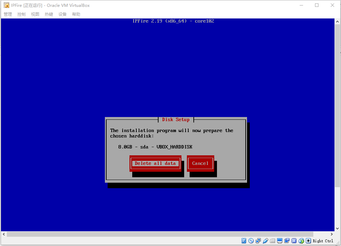
Task: Open the network adapters status icon
Action: coord(258,241)
